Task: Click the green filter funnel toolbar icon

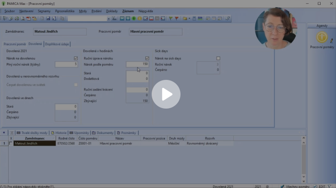Action: [170, 19]
